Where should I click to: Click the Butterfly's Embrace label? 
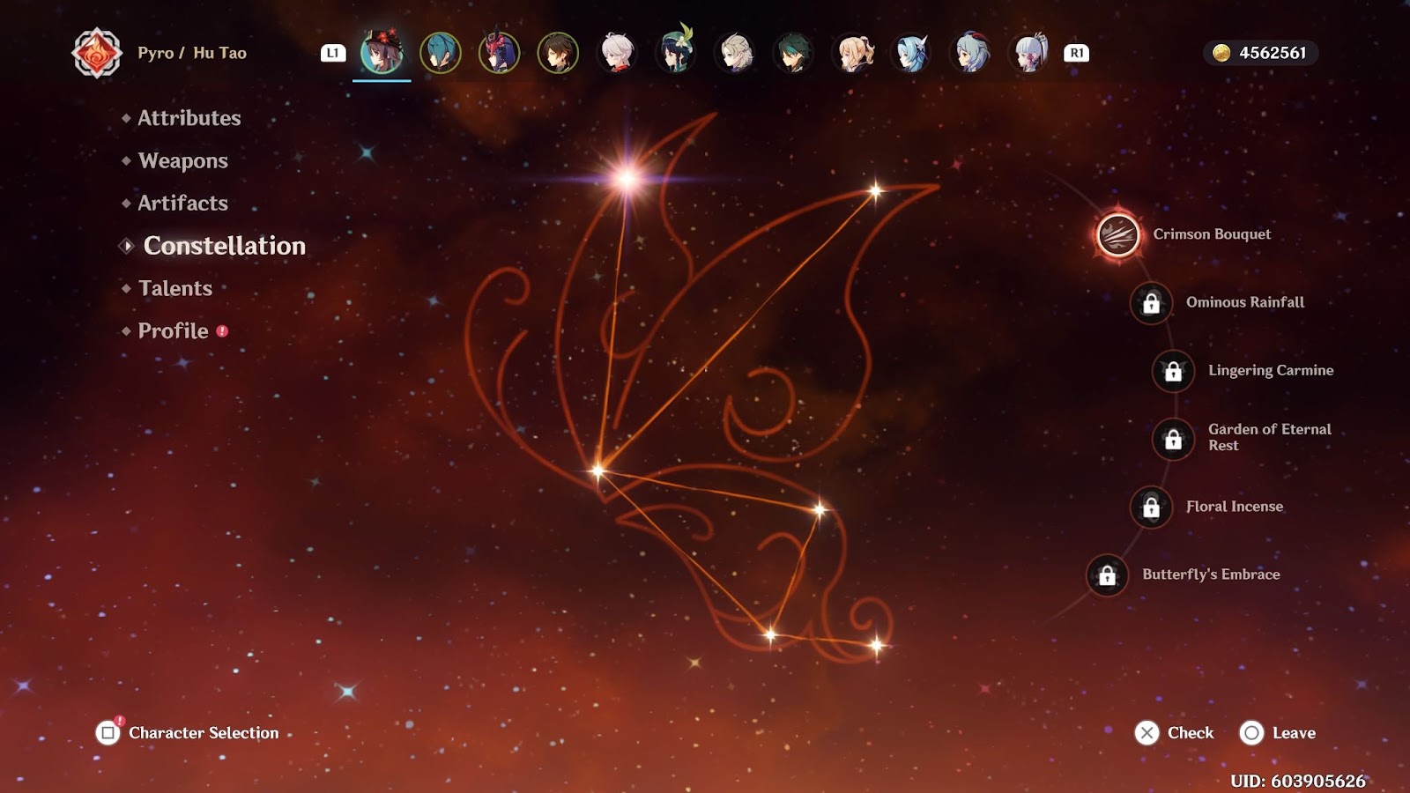1211,574
